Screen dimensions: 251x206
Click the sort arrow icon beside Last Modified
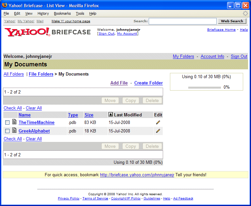110,115
